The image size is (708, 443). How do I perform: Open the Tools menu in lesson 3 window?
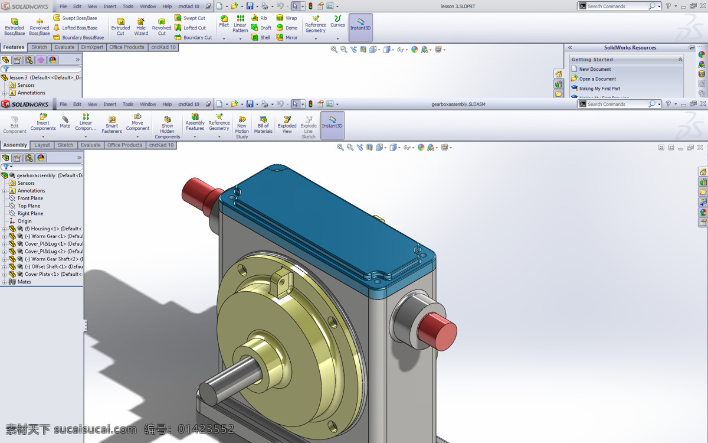(128, 6)
